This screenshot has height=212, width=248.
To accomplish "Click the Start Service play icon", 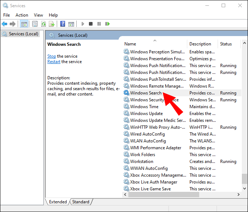I will pos(83,24).
